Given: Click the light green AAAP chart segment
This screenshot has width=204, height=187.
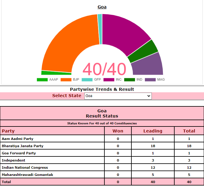Looking at the screenshot, I should pos(56,73).
